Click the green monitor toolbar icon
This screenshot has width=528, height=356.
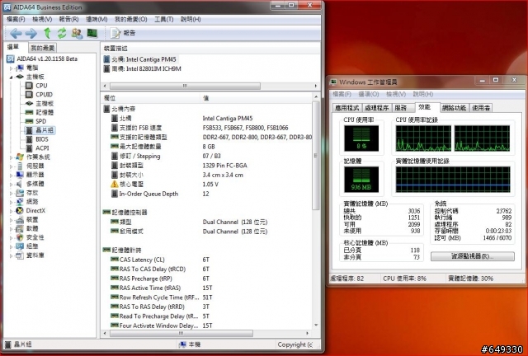tap(92, 33)
